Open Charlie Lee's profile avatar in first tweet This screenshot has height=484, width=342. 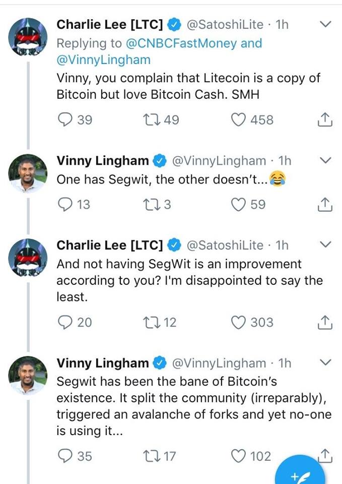point(28,36)
